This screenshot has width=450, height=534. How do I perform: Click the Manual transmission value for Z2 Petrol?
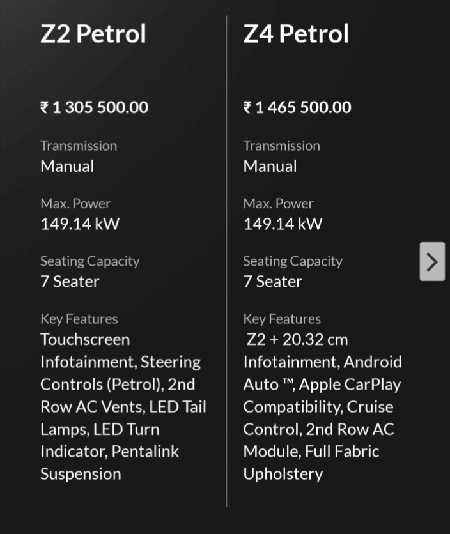(x=67, y=166)
